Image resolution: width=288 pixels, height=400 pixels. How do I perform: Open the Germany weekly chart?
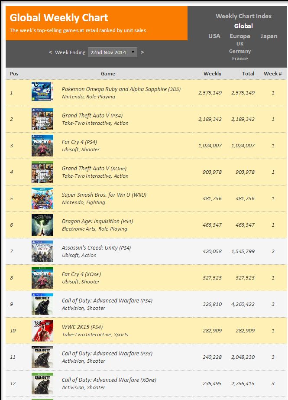coord(240,51)
